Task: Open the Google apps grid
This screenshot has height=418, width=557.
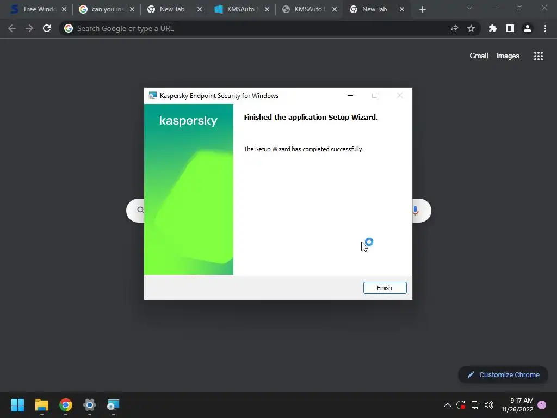Action: [539, 56]
